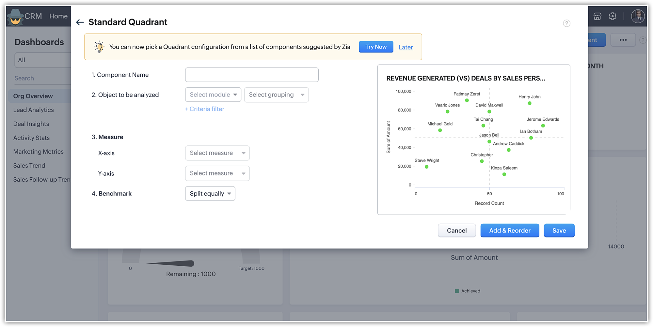
Task: Click the Component Name text field
Action: pyautogui.click(x=252, y=75)
